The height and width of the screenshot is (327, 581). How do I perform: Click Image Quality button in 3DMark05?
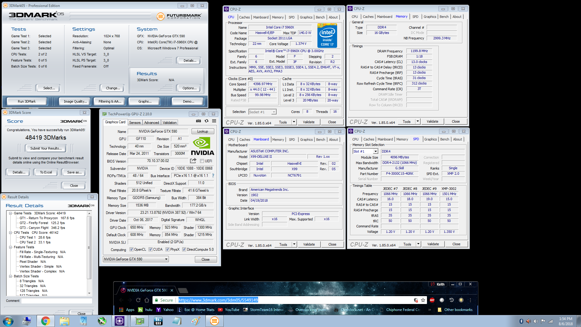(75, 101)
